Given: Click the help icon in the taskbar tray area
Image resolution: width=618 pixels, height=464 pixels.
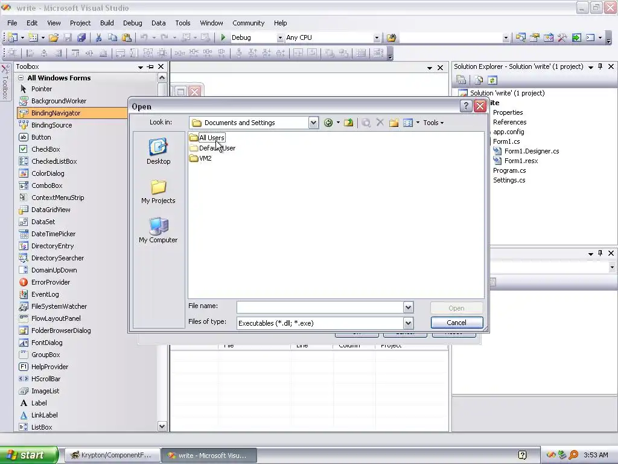Looking at the screenshot, I should tap(522, 455).
